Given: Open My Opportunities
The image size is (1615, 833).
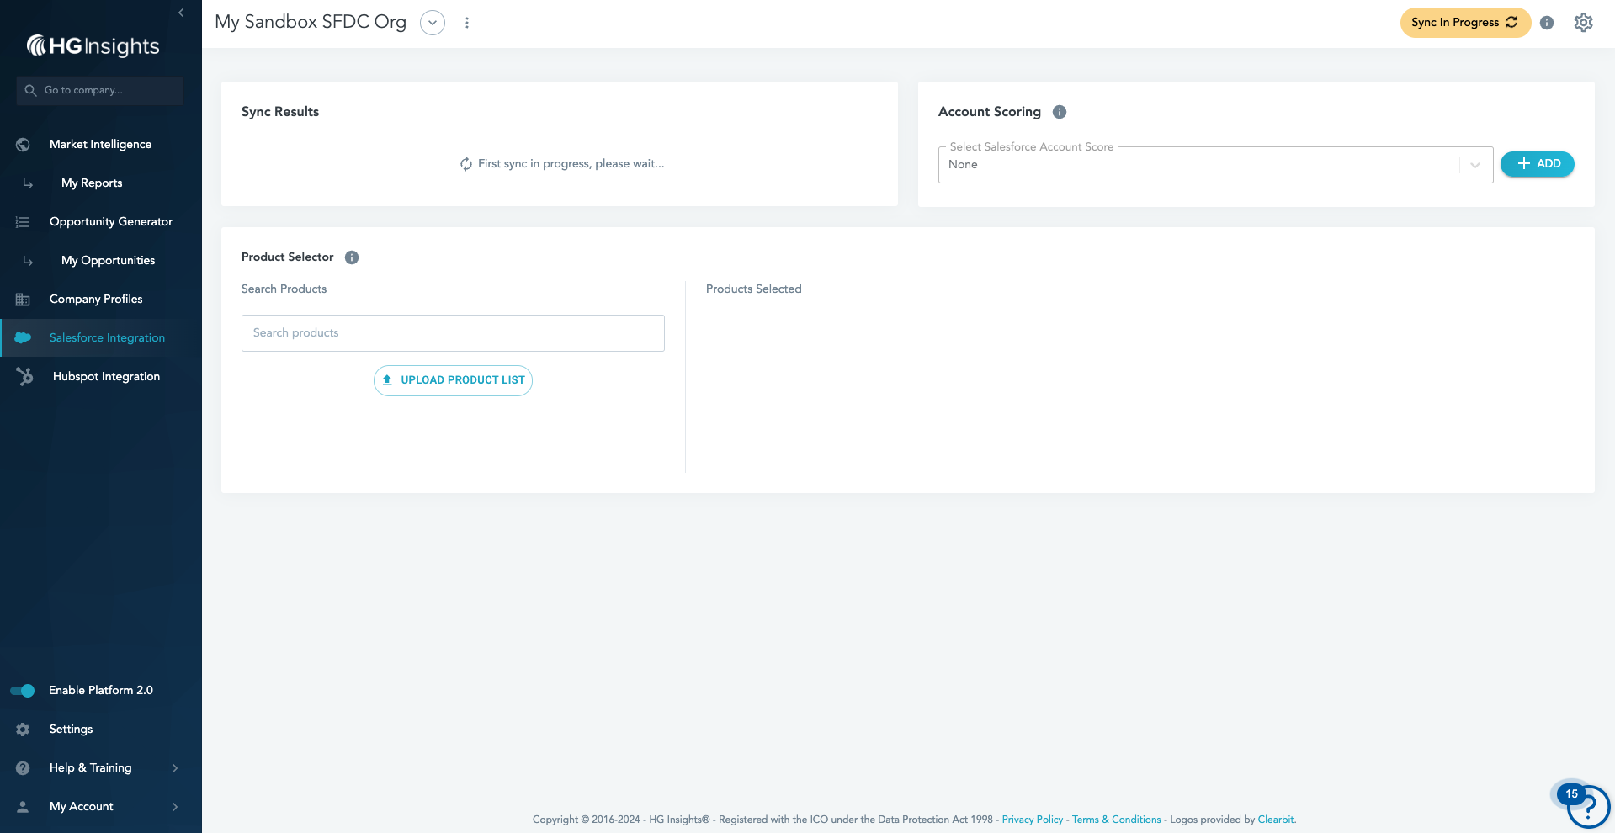Looking at the screenshot, I should (108, 260).
